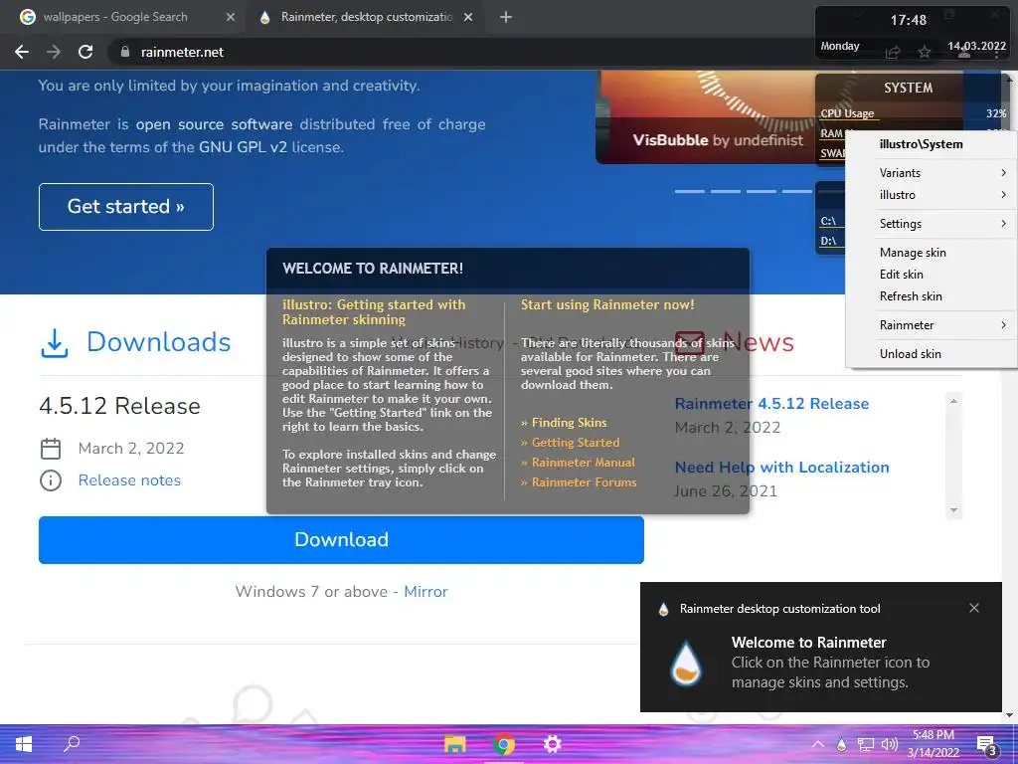Show hidden tray icons chevron

pos(818,744)
